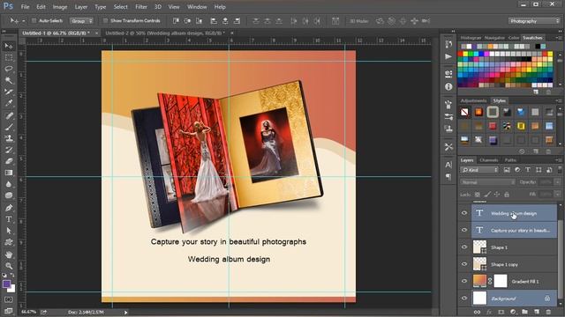Viewport: 565px width, 317px height.
Task: Click the background white color swatch
Action: (x=12, y=289)
